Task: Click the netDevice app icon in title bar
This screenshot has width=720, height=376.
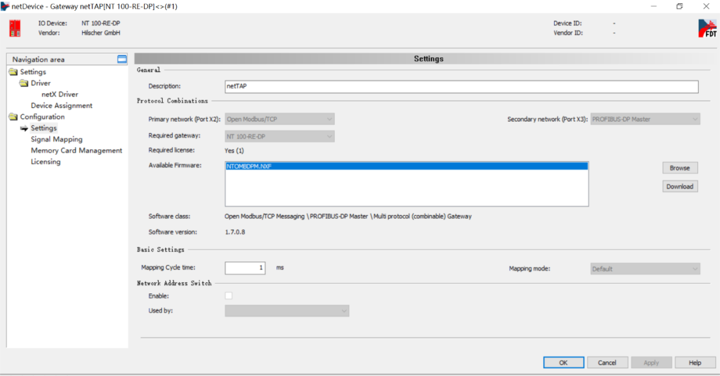Action: (5, 7)
